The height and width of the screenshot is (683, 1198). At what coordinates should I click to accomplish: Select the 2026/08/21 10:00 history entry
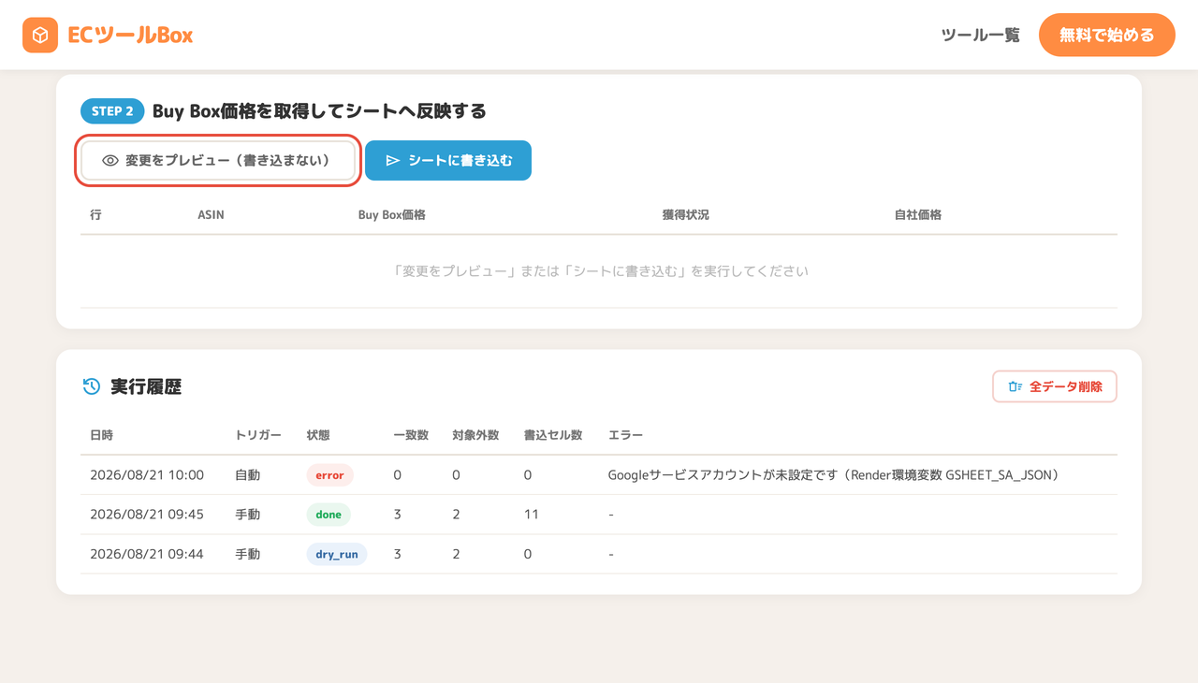pos(599,475)
